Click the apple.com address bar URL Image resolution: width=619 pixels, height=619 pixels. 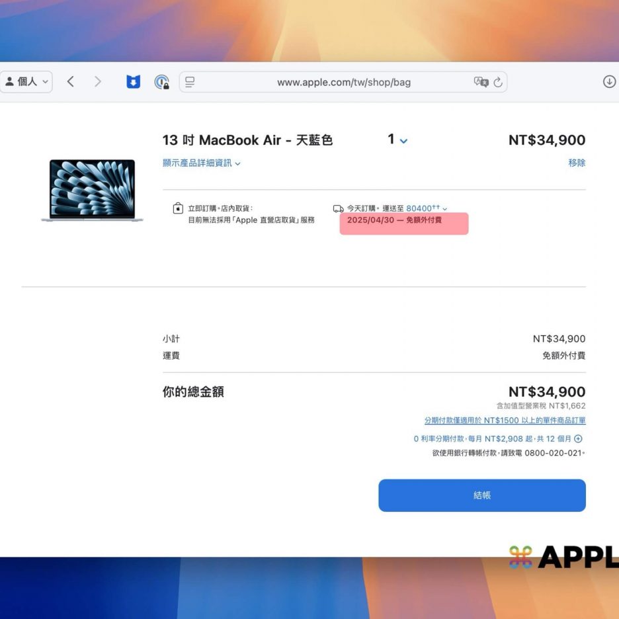pos(343,82)
